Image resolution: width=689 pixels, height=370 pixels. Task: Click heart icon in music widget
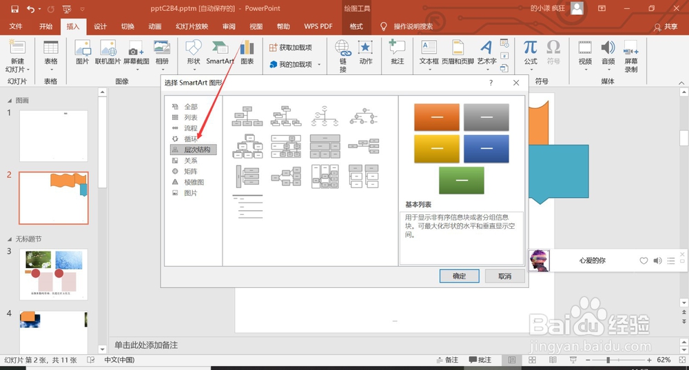[x=644, y=260]
